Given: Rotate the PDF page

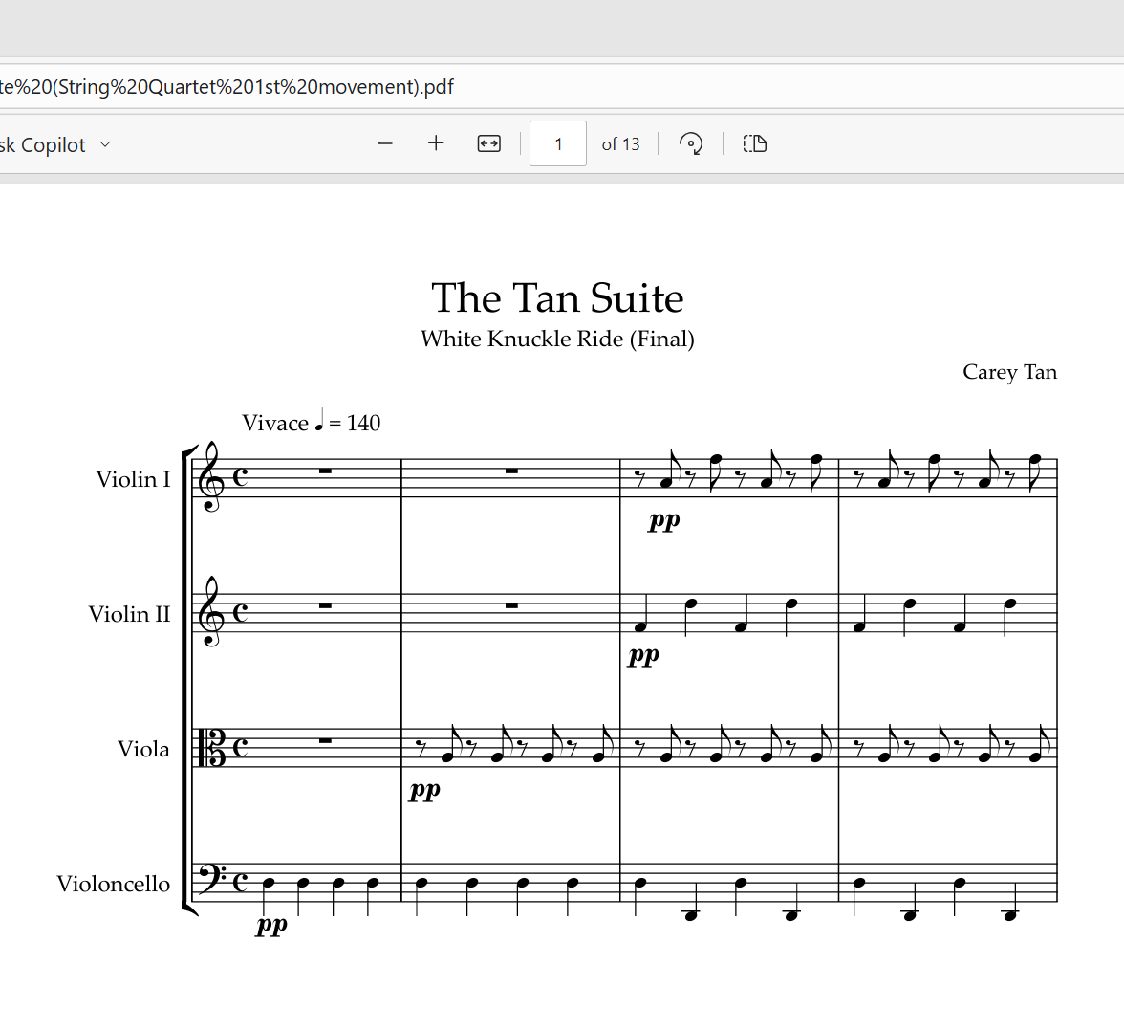Looking at the screenshot, I should [x=691, y=144].
